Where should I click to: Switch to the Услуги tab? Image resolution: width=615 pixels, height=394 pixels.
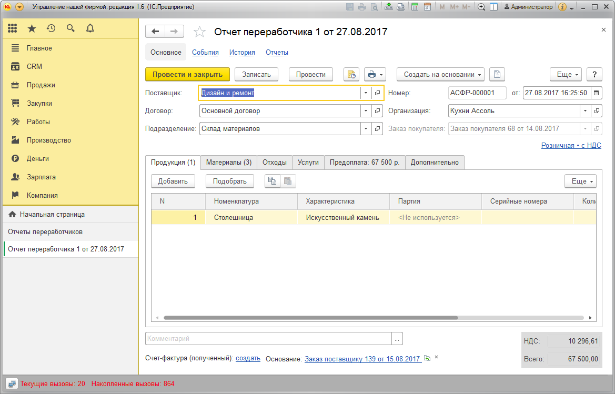click(x=308, y=163)
